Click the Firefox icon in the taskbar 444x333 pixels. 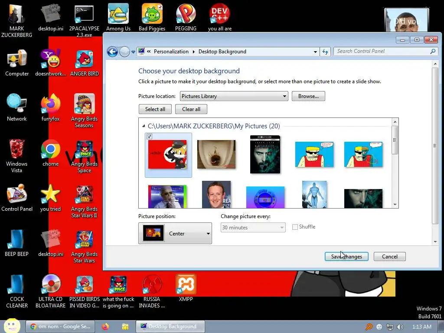(x=105, y=327)
